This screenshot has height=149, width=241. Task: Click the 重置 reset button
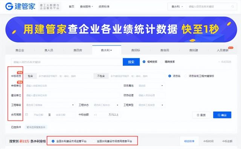tap(201, 115)
